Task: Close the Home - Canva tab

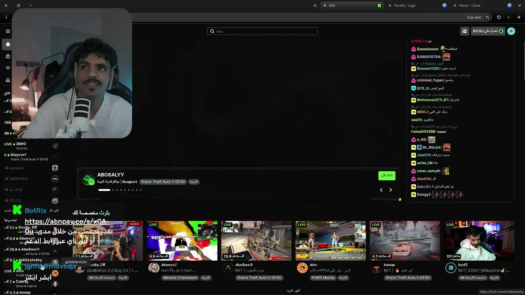Action: click(x=455, y=5)
